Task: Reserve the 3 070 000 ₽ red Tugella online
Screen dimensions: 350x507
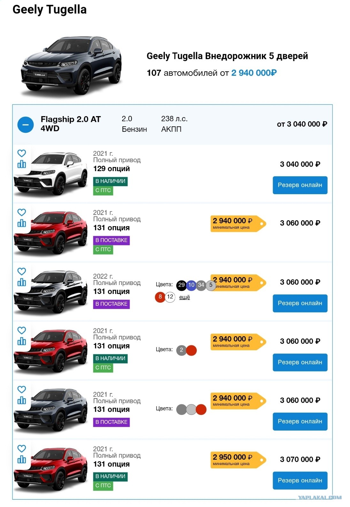Action: (x=300, y=480)
